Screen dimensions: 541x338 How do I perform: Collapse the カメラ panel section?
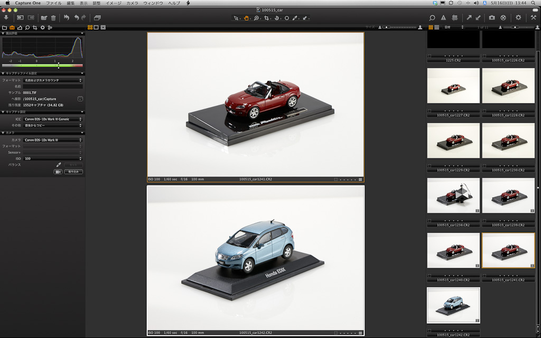[x=3, y=133]
